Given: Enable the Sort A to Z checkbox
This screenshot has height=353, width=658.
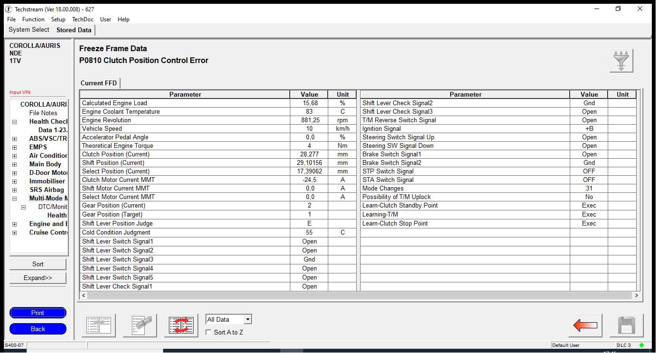Looking at the screenshot, I should click(208, 332).
